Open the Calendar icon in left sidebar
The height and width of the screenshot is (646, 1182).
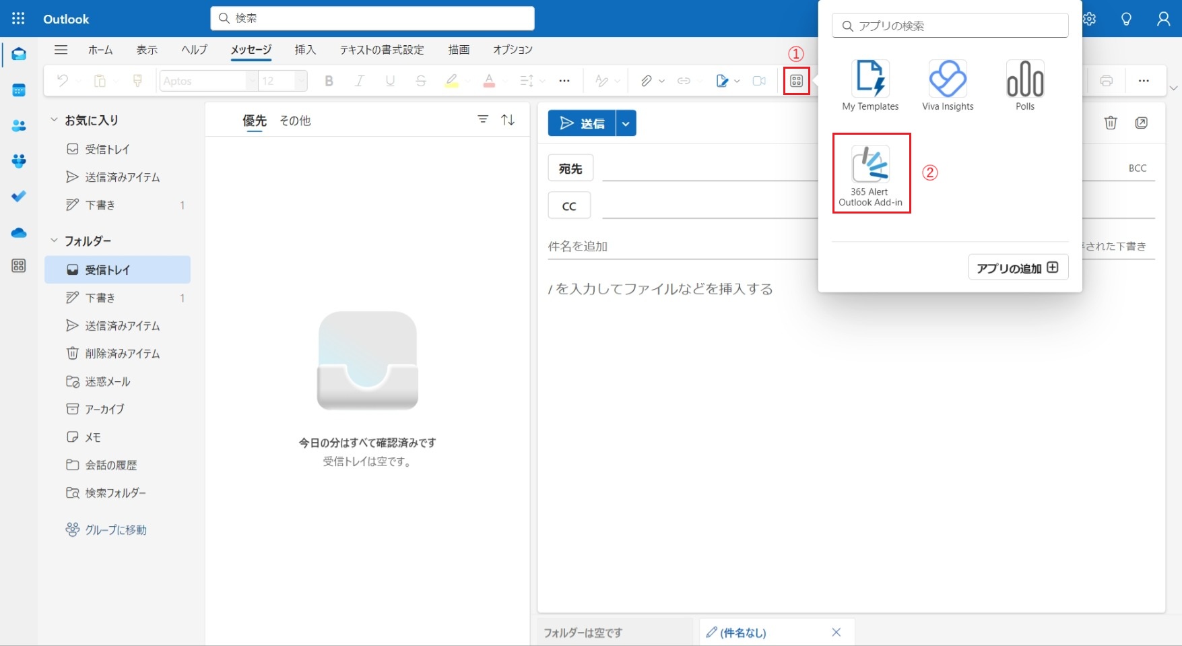19,90
